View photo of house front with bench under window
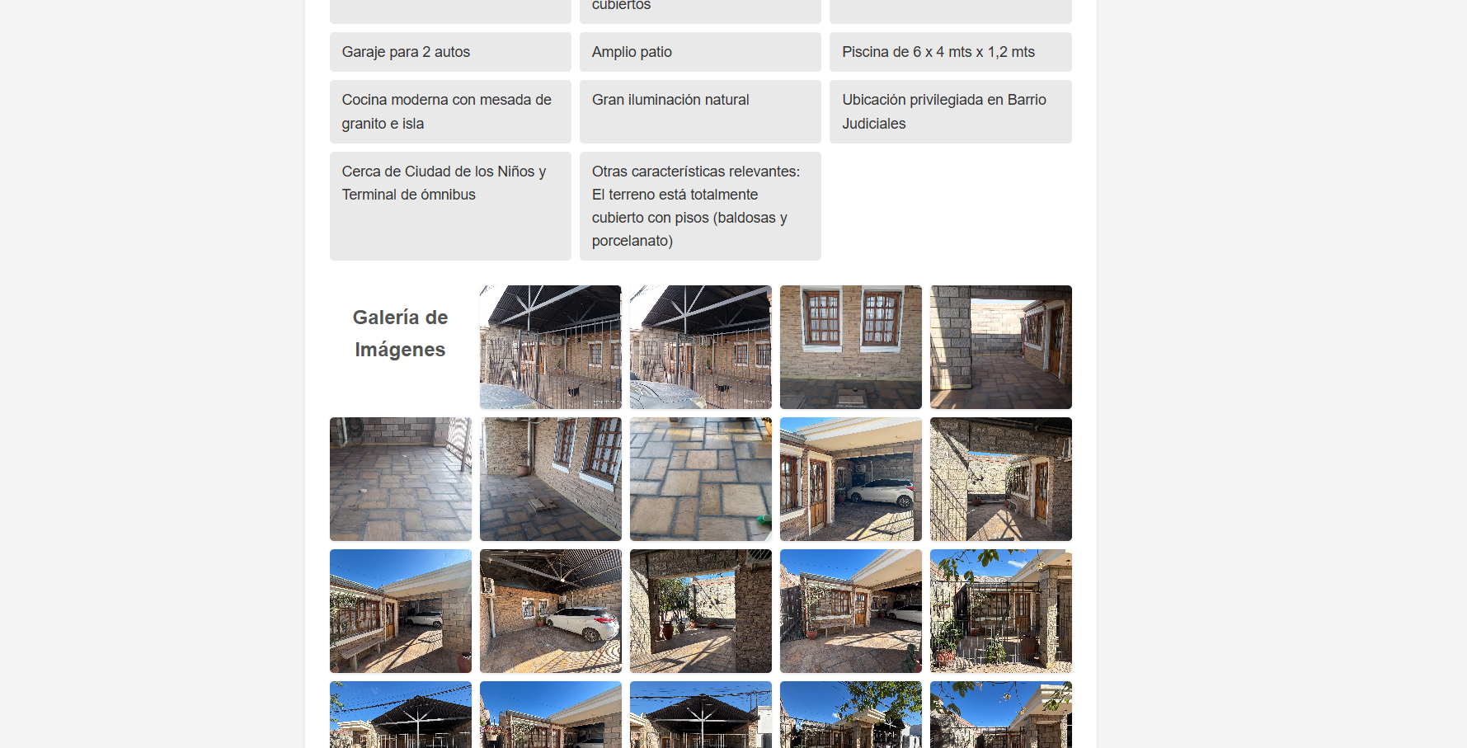Image resolution: width=1467 pixels, height=748 pixels. (x=850, y=610)
